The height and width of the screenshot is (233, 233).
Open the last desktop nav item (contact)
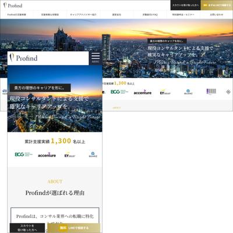coord(216,15)
